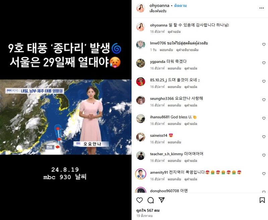Open the comment bubble icon
This screenshot has height=220, width=268.
tap(150, 200)
